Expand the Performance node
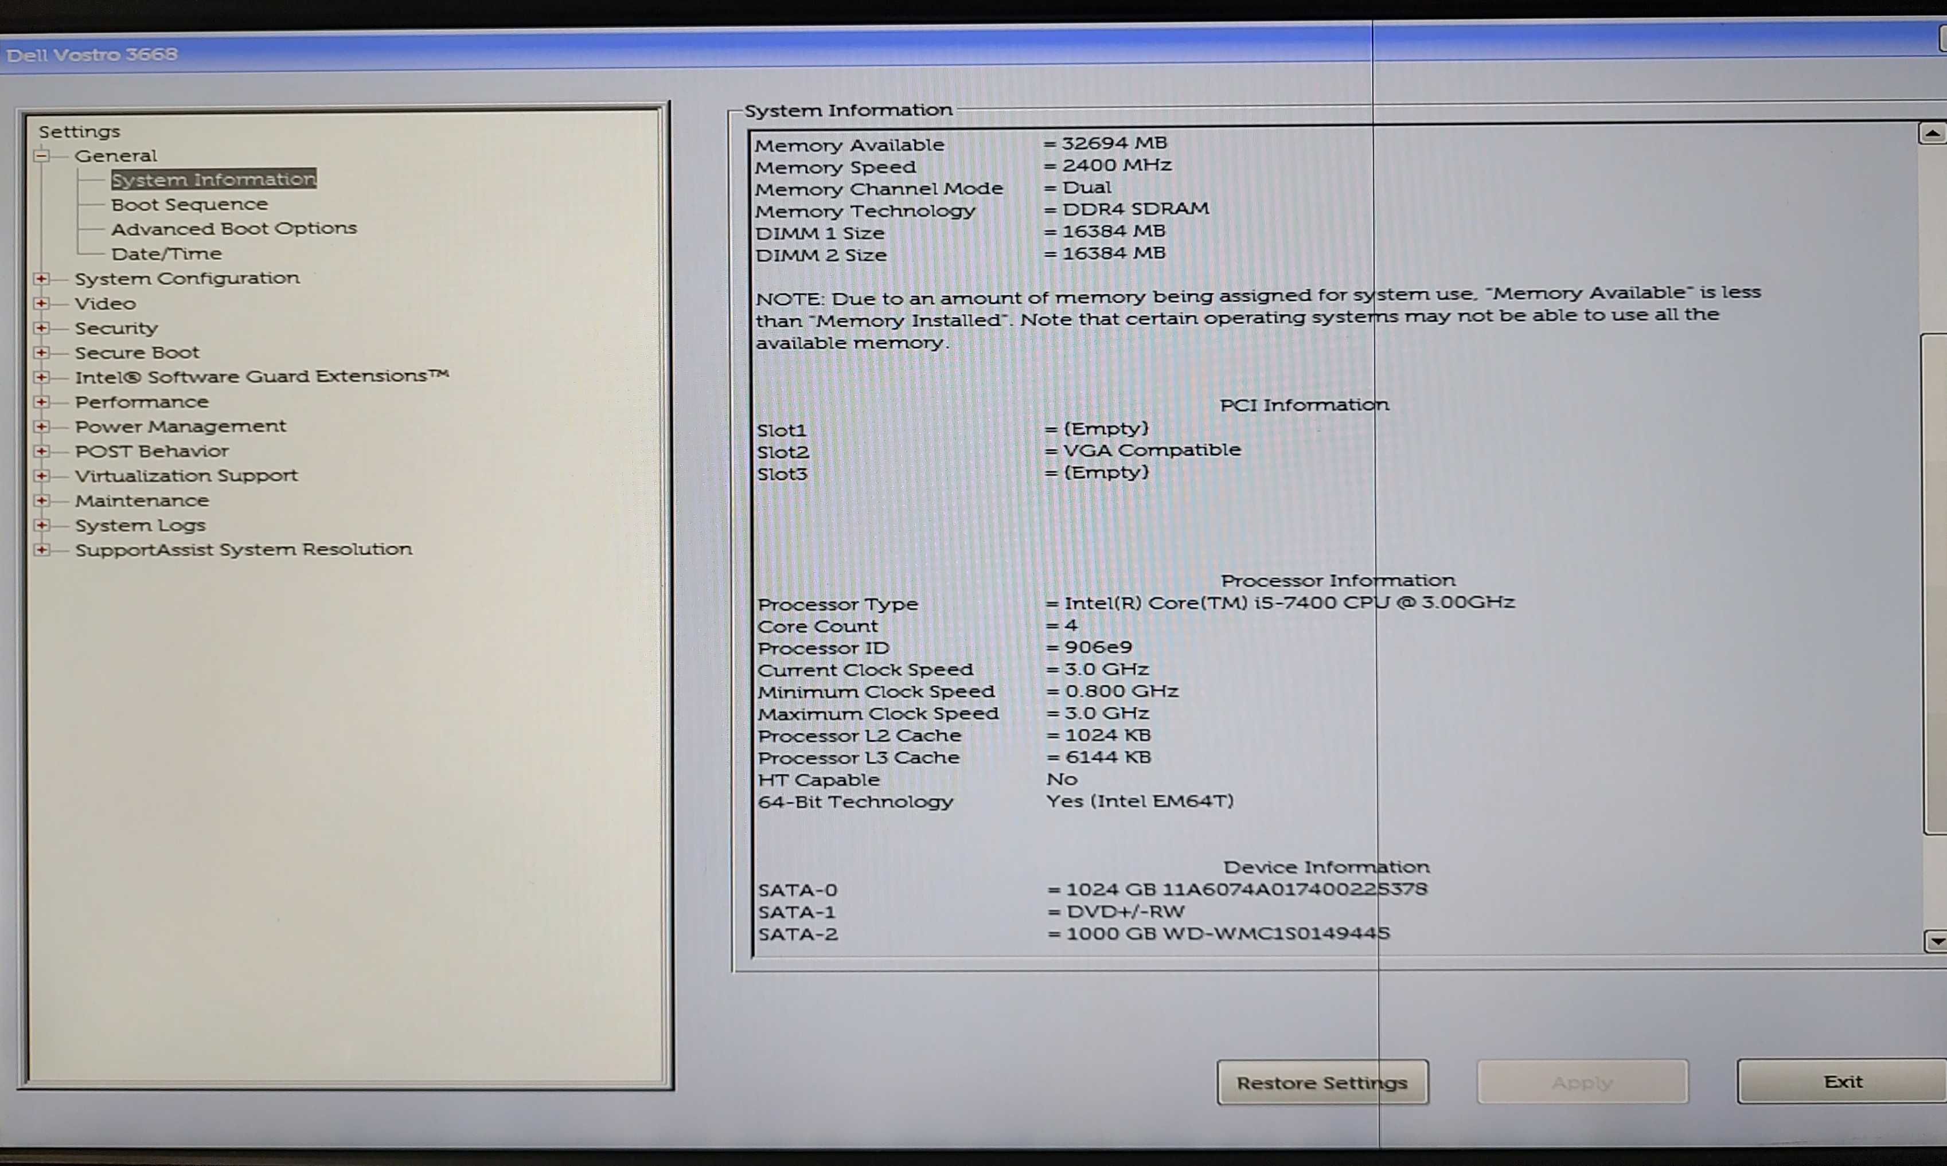 (42, 401)
